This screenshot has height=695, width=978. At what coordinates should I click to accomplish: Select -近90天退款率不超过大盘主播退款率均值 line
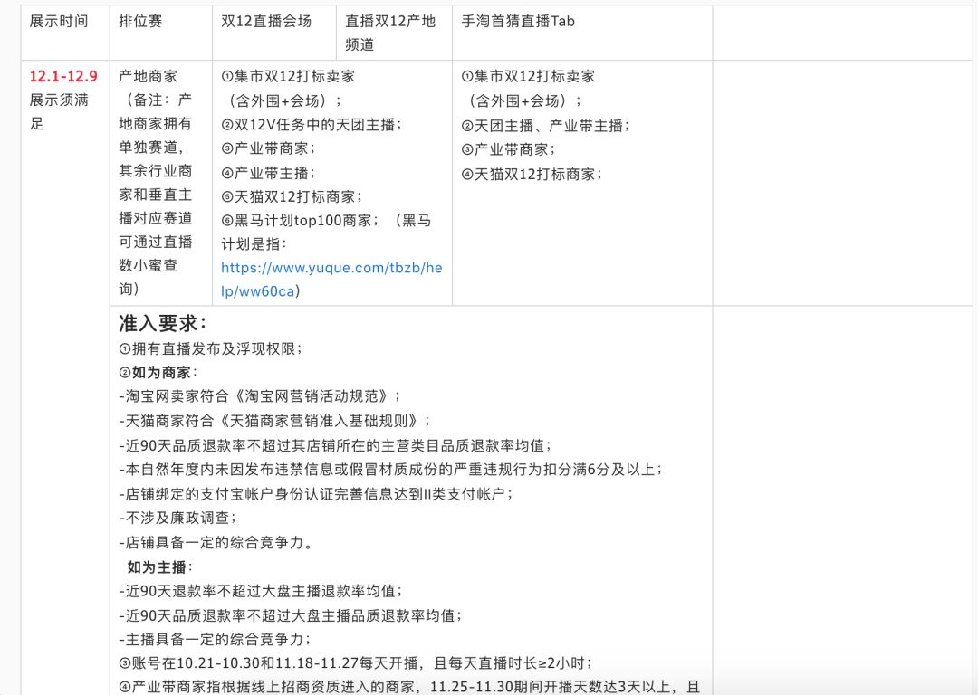click(261, 590)
